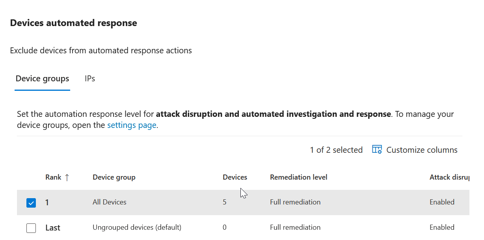The image size is (484, 240).
Task: Click Enabled status in Ungrouped devices row
Action: coord(442,227)
